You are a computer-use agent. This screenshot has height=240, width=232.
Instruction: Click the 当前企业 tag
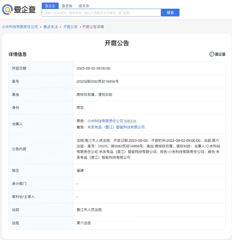130,121
